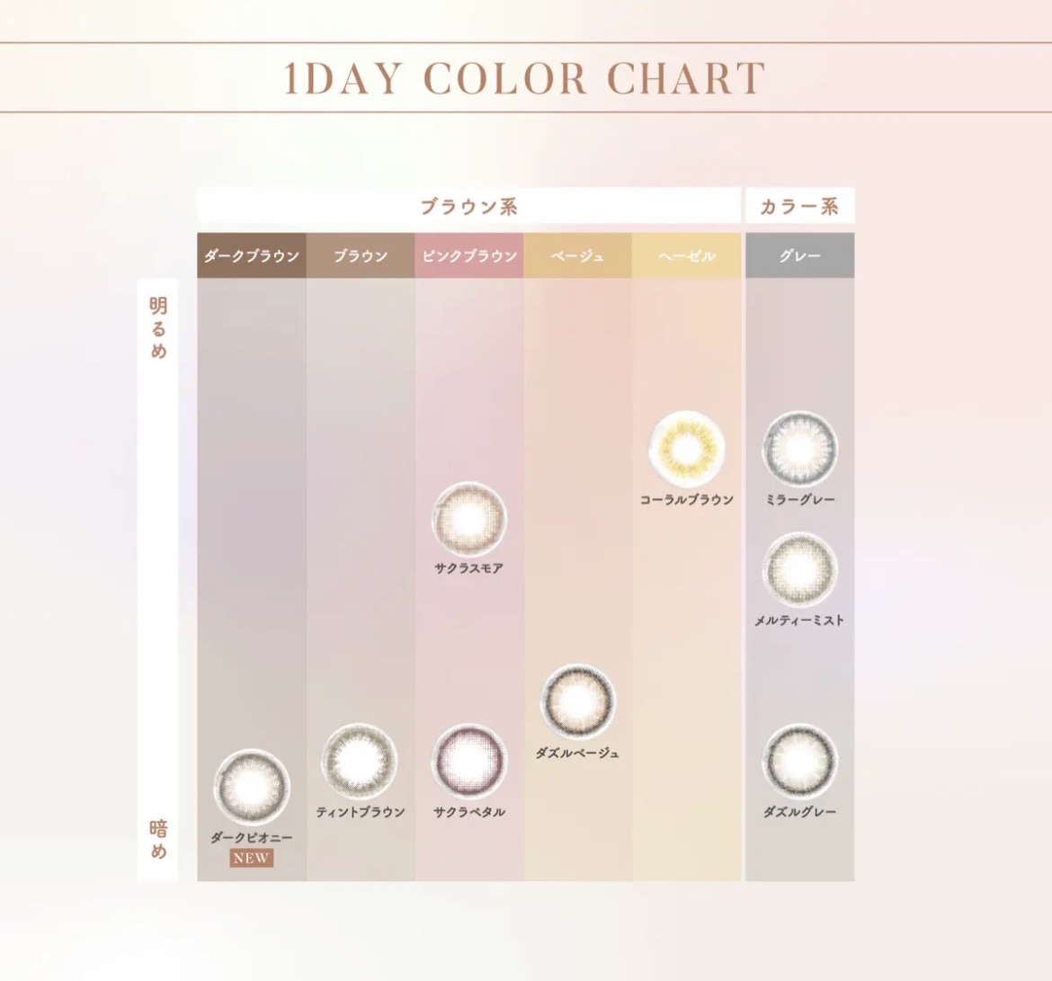The width and height of the screenshot is (1052, 981).
Task: Select the Tint Brown (ティントブラウン) lens image
Action: pyautogui.click(x=360, y=761)
